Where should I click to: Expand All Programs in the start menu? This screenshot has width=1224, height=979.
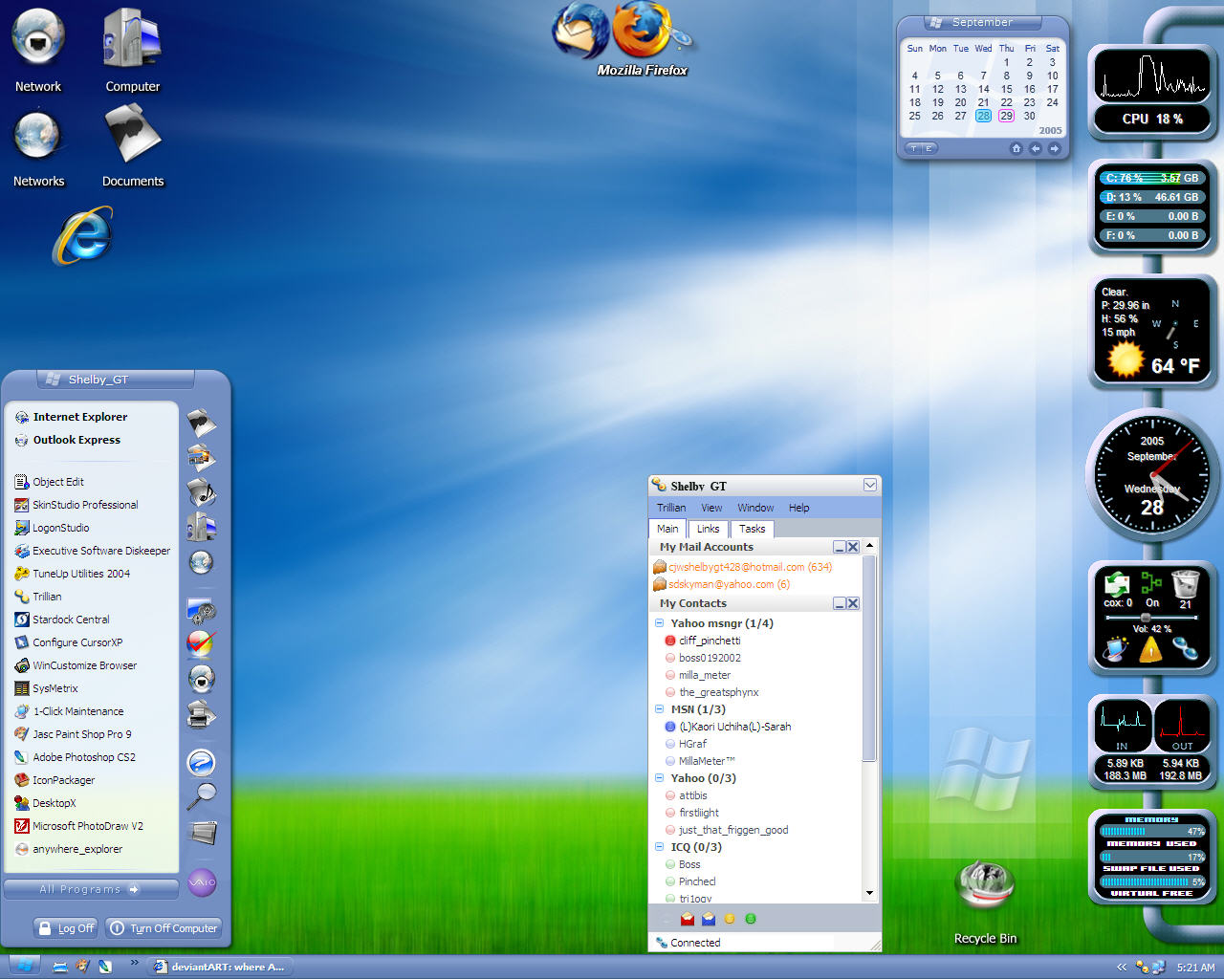pos(91,889)
